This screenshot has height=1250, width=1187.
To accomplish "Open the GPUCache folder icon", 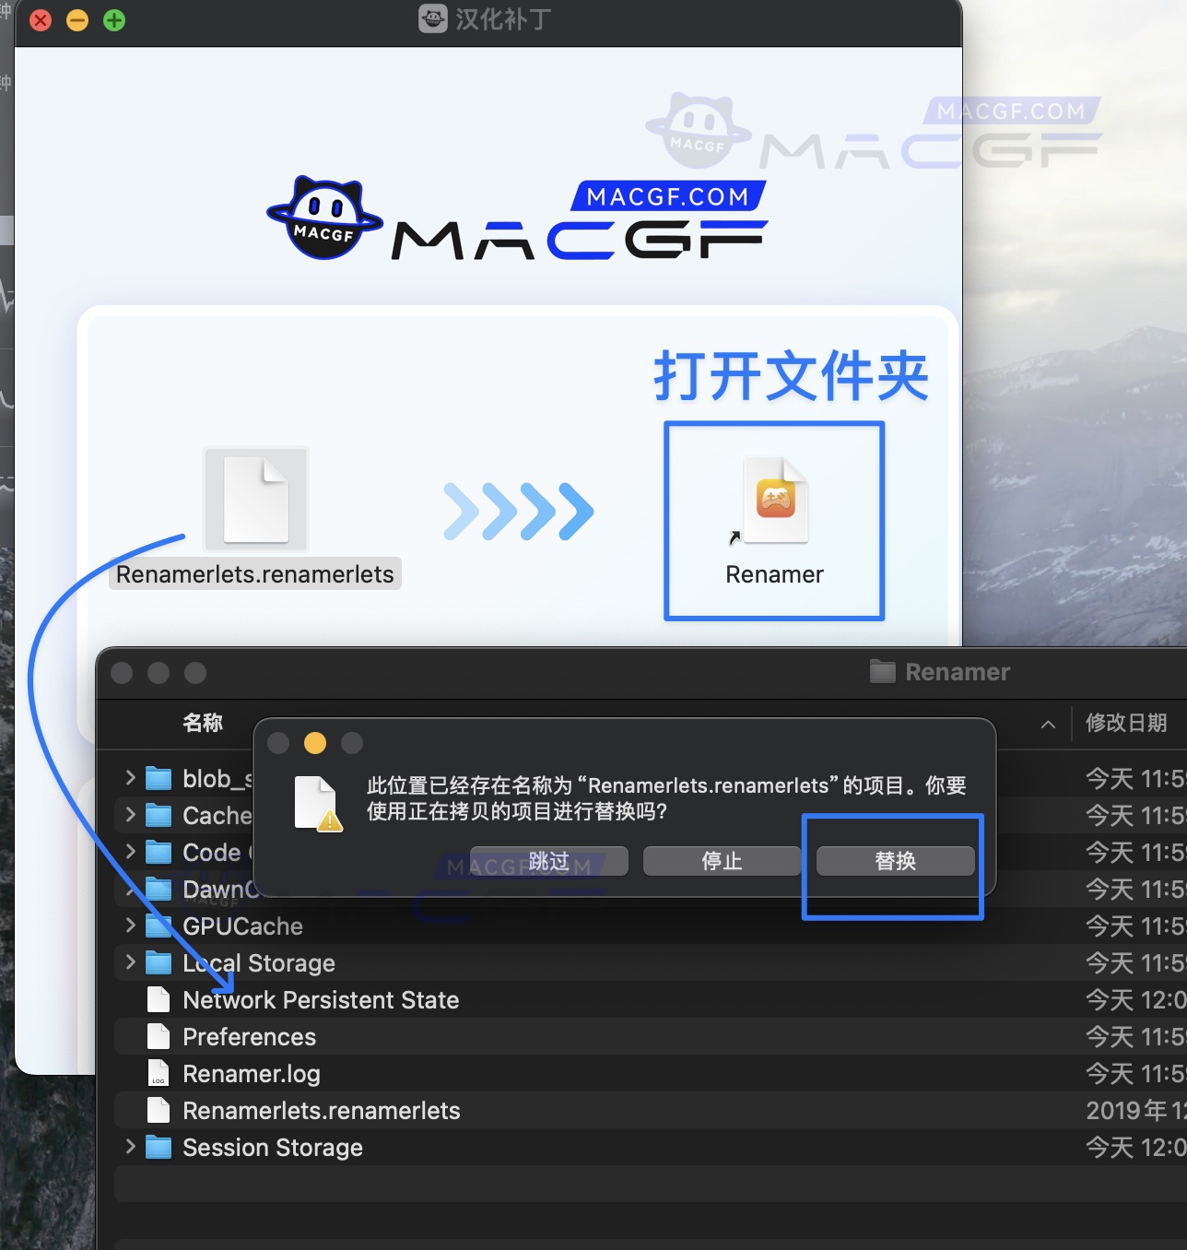I will (158, 926).
